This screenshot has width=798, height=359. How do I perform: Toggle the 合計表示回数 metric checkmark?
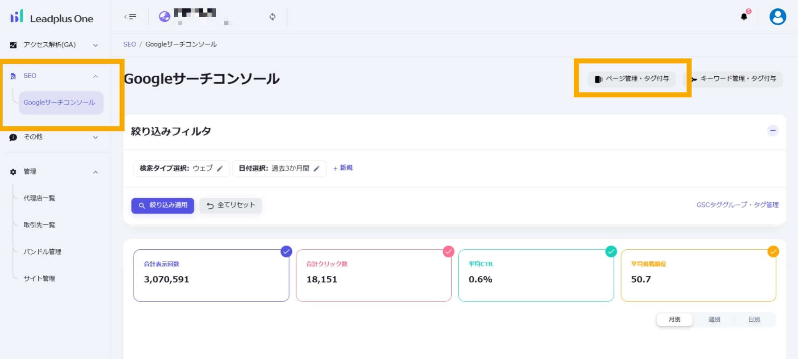pyautogui.click(x=286, y=252)
